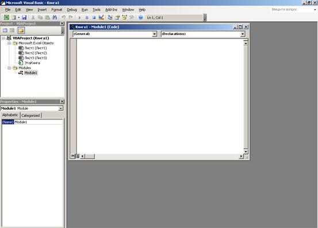The width and height of the screenshot is (318, 228).
Task: Switch to the Categorized tab
Action: pos(30,115)
